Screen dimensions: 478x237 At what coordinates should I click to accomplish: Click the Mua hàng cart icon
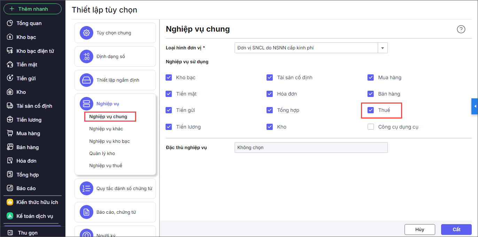[10, 133]
